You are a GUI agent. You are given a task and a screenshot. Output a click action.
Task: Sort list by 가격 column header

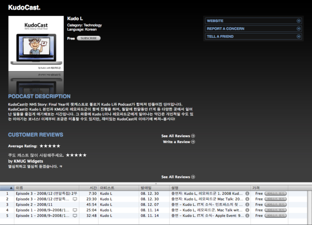269,188
